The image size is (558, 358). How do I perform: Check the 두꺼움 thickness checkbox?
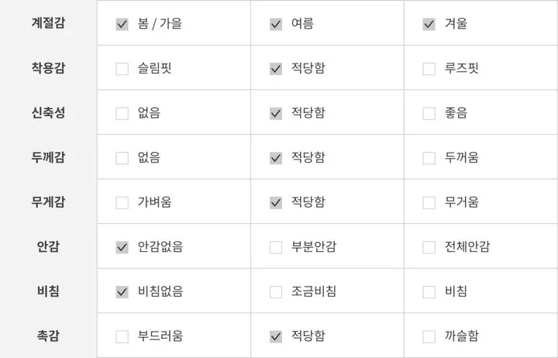[x=429, y=158]
